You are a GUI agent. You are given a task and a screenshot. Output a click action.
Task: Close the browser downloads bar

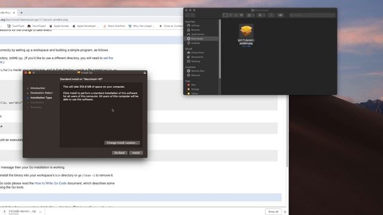(x=285, y=212)
